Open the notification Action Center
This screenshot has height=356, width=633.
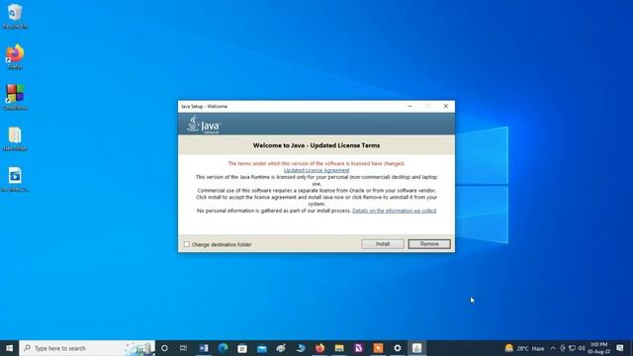tap(620, 348)
